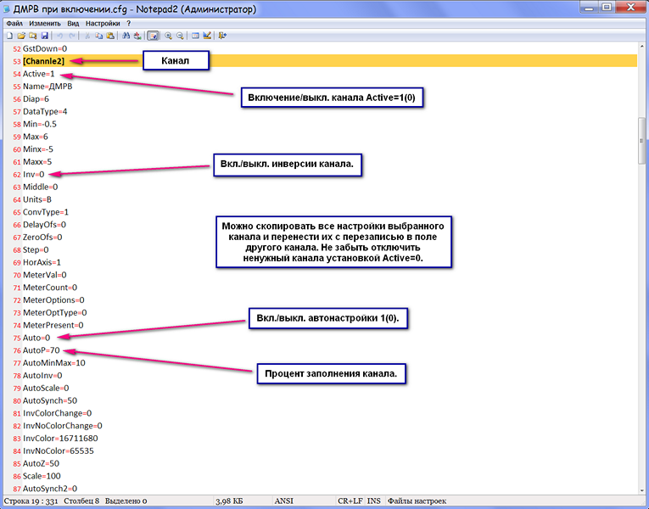Open the syntax scheme selection icon
This screenshot has height=509, width=649.
(x=195, y=36)
